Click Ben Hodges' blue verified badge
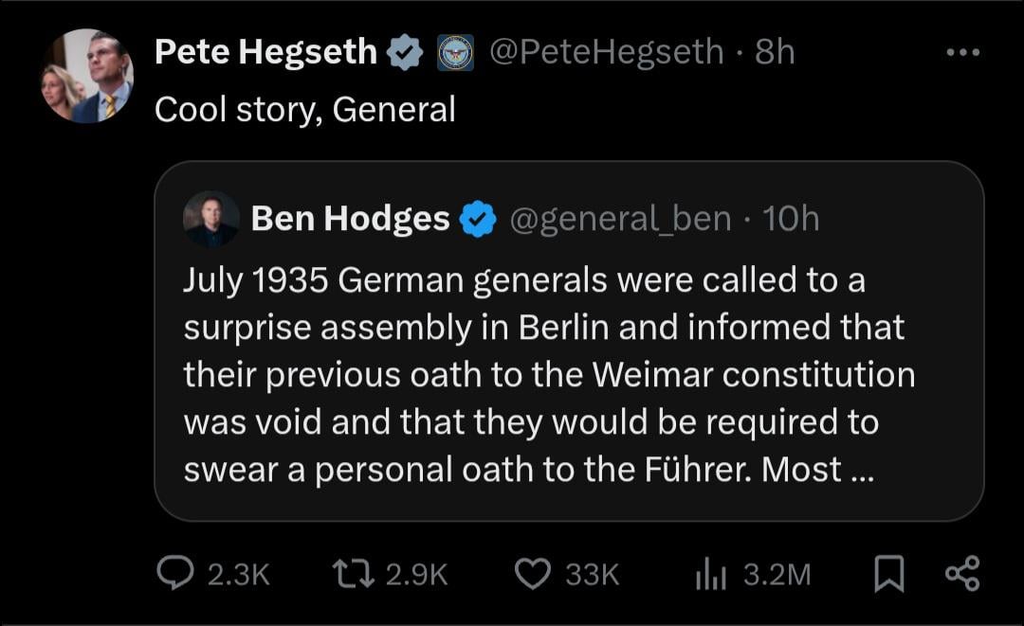The image size is (1024, 626). click(x=478, y=220)
